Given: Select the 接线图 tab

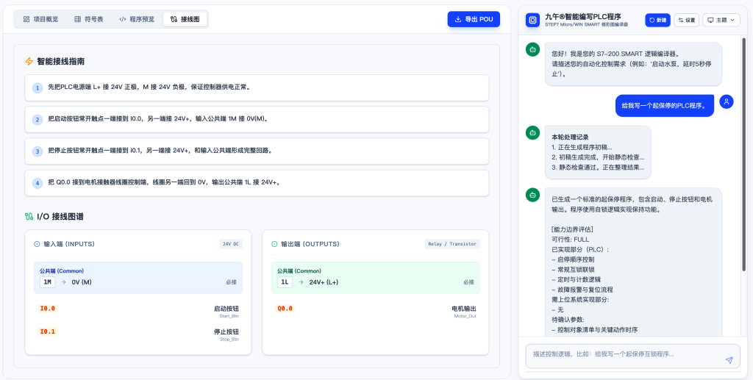Looking at the screenshot, I should tap(185, 19).
